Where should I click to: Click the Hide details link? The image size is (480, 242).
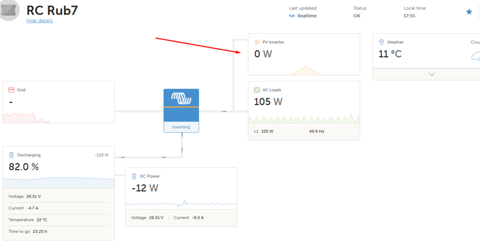click(39, 21)
